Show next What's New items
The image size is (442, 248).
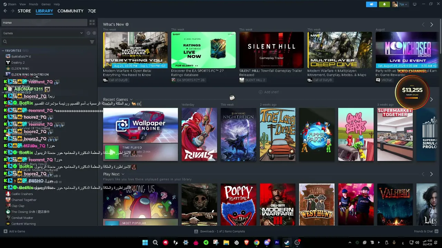pyautogui.click(x=431, y=24)
